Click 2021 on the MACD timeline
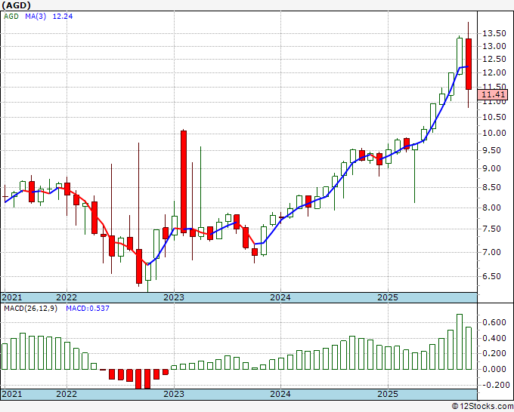 (12, 394)
